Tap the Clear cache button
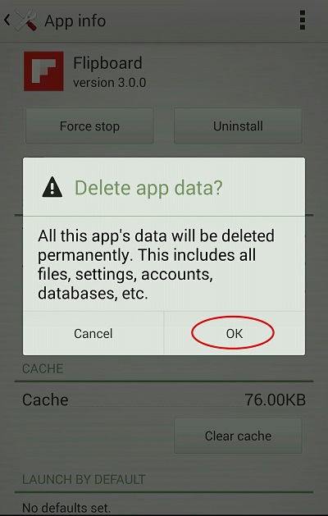 (238, 436)
